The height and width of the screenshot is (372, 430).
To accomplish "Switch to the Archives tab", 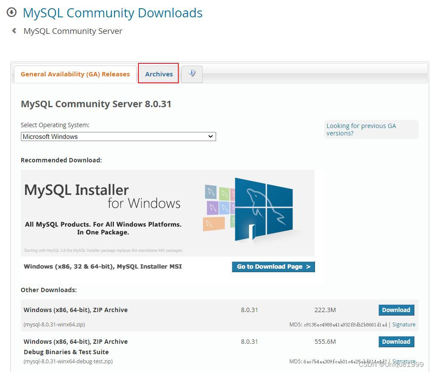I will (x=159, y=74).
